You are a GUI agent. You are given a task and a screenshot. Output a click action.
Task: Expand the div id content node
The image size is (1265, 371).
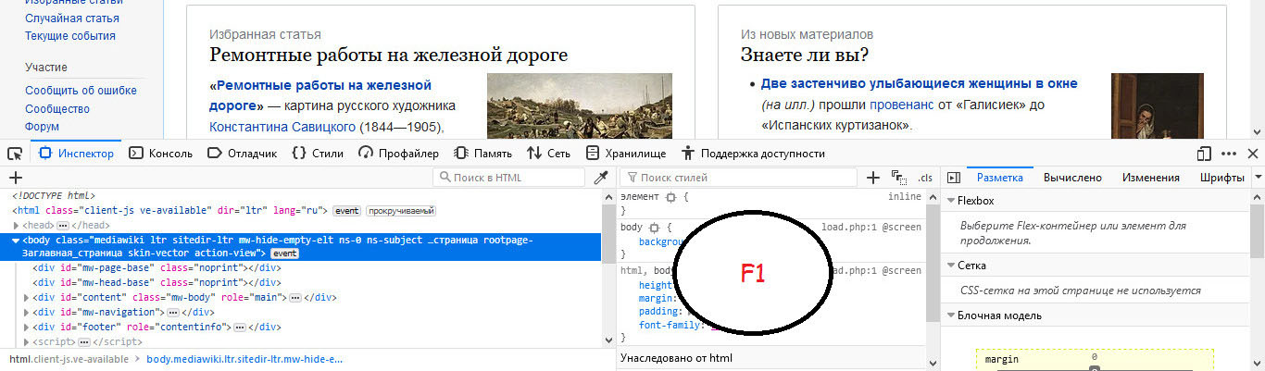[26, 298]
